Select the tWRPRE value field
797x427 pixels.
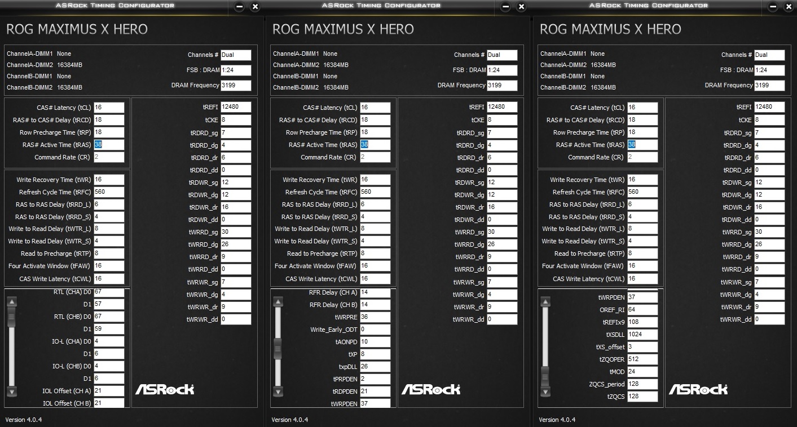pos(375,317)
